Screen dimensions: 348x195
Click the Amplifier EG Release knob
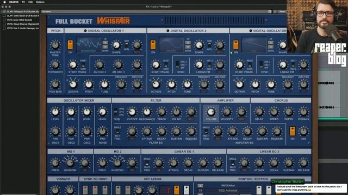pos(277,132)
